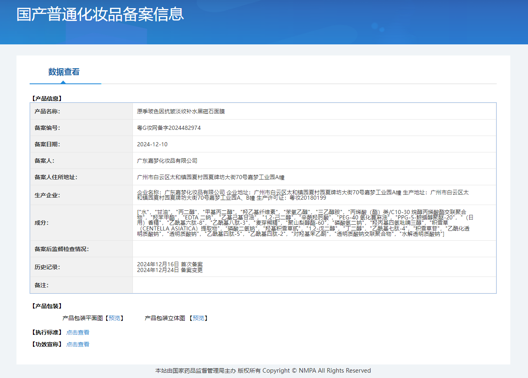Click the filing date 2024-12-10

coord(152,144)
